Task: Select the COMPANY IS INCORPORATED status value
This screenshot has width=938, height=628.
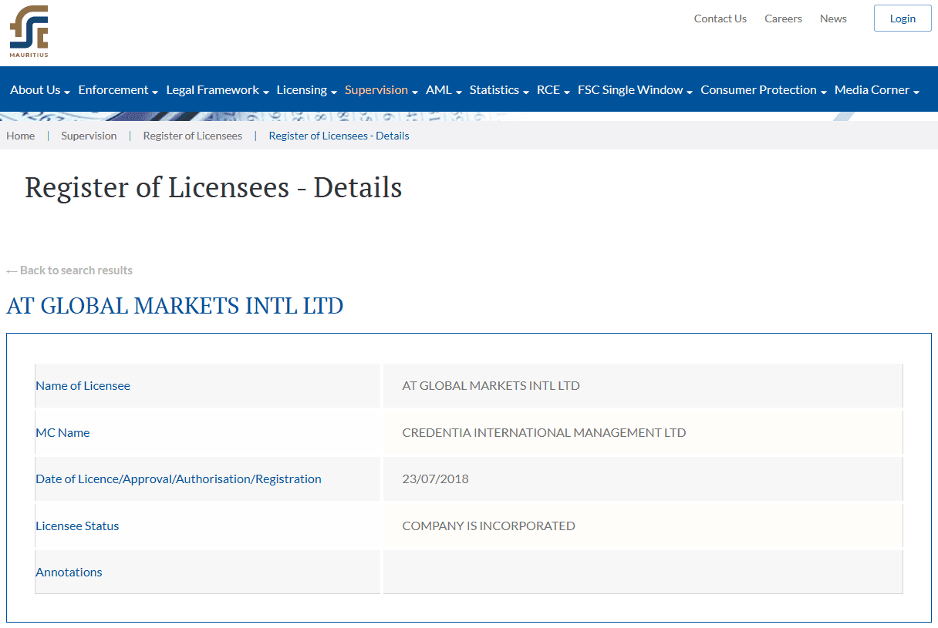Action: pos(488,526)
